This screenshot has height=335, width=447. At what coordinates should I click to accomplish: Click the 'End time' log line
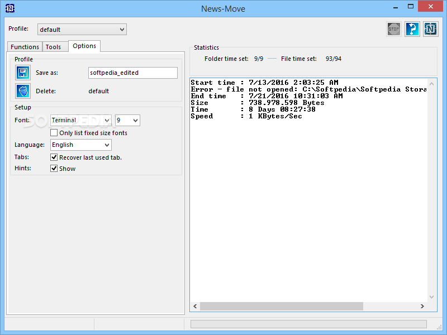coord(267,96)
